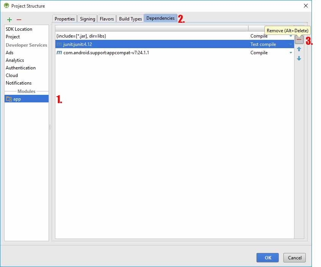Select the Signing tab
The width and height of the screenshot is (321, 267).
(x=87, y=19)
